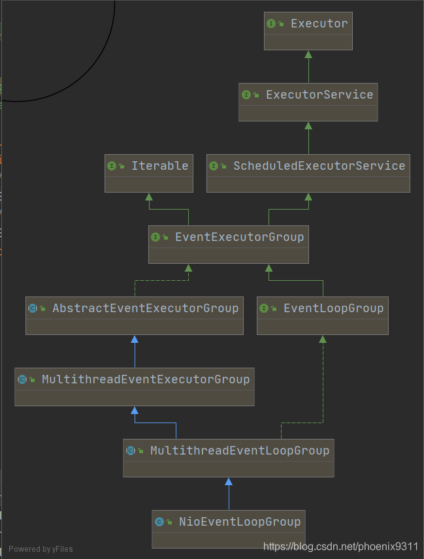
Task: Click the arrowhead pointing into ExecutorService node
Action: pos(308,126)
